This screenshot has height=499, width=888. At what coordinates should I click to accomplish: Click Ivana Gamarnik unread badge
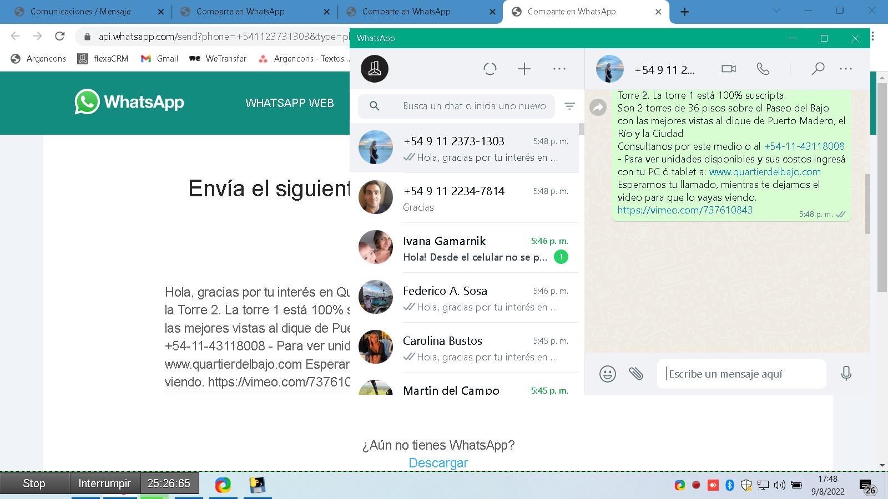click(561, 257)
